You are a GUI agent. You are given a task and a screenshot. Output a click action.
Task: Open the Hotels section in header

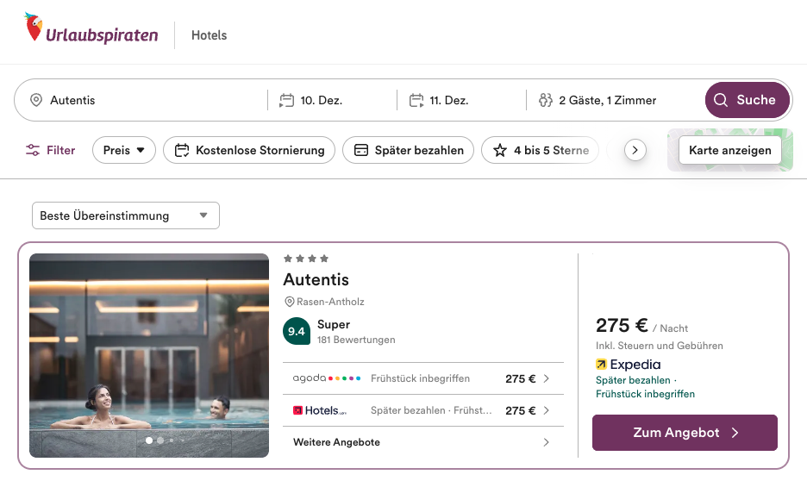[209, 35]
